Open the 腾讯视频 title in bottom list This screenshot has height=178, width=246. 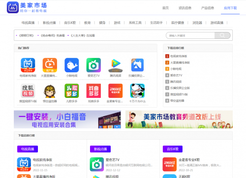click(x=112, y=177)
